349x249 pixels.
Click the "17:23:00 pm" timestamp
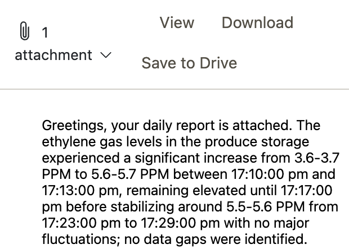[81, 223]
